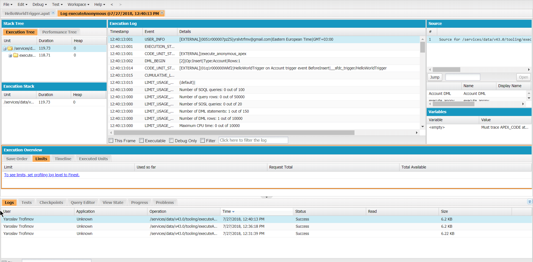Click the Execution Log vertical scrollbar thumb
Screen dimensions: 533x262
point(423,47)
